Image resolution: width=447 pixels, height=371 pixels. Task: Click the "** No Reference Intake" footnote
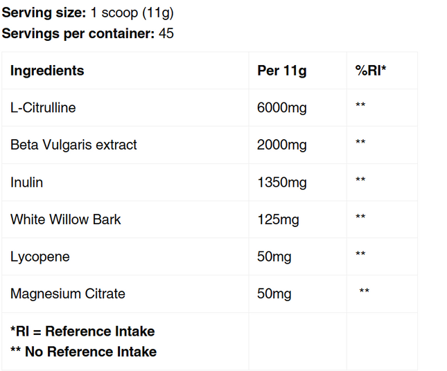pyautogui.click(x=83, y=352)
